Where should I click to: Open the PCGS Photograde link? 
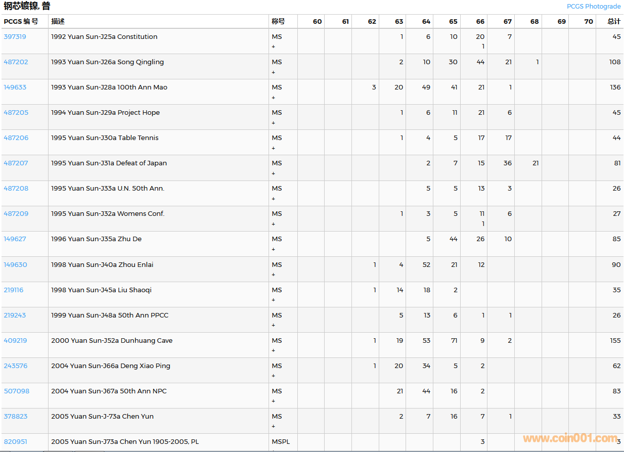(x=593, y=7)
